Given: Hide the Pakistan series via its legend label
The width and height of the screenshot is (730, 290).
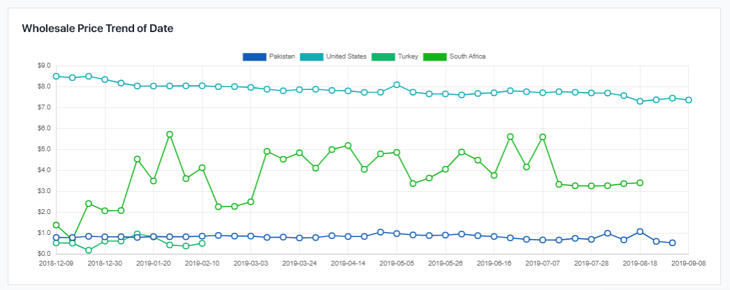Looking at the screenshot, I should coord(282,56).
